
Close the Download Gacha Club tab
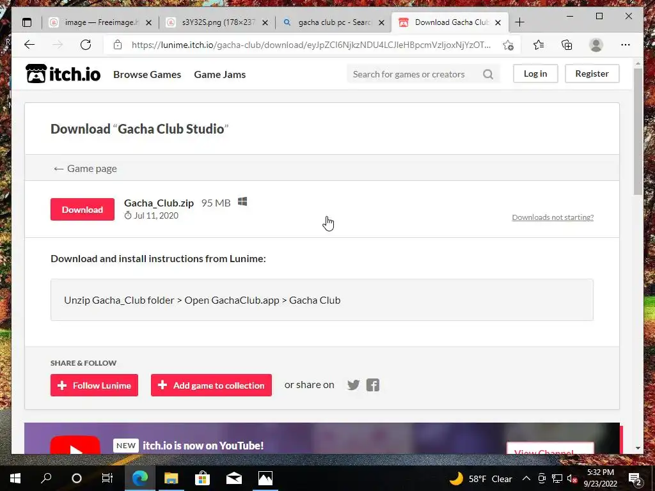[x=498, y=23]
